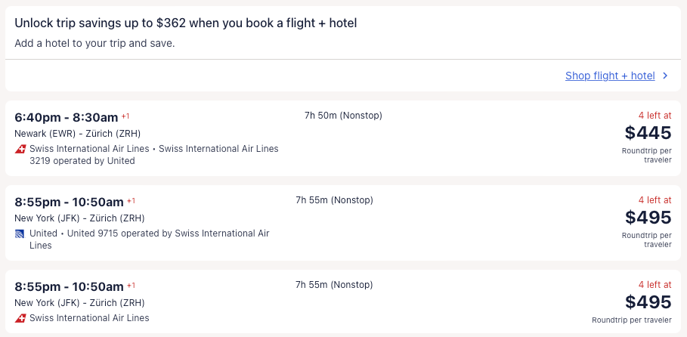Click the Shop flight + hotel link
687x337 pixels.
click(x=609, y=76)
